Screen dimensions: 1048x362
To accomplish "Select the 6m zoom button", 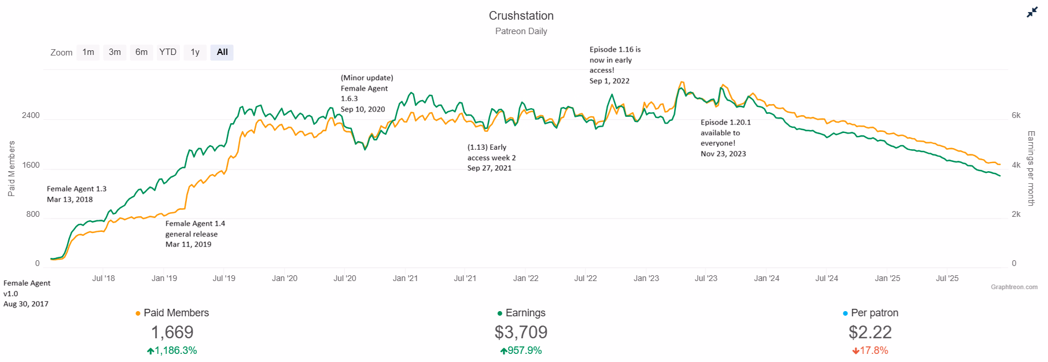I will (x=141, y=52).
